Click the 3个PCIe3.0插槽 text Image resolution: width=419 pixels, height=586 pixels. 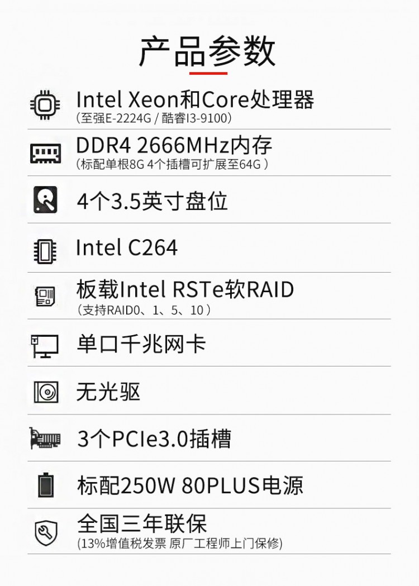[x=154, y=439]
